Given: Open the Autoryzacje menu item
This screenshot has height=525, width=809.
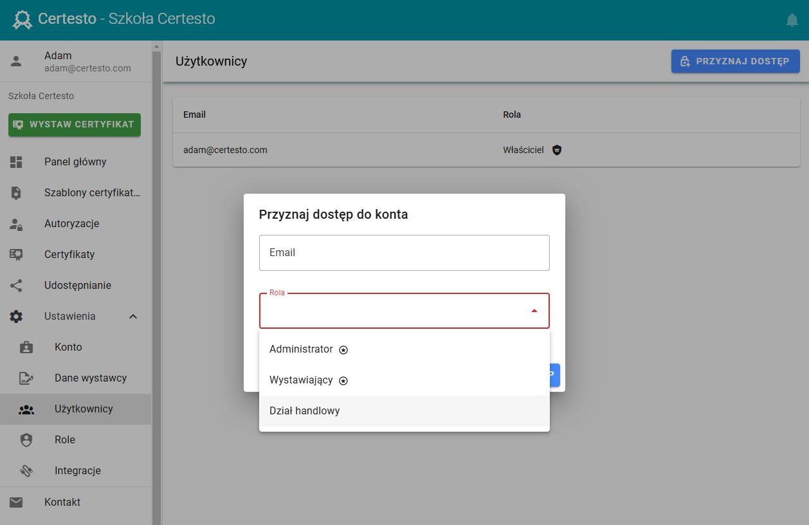Looking at the screenshot, I should [76, 224].
